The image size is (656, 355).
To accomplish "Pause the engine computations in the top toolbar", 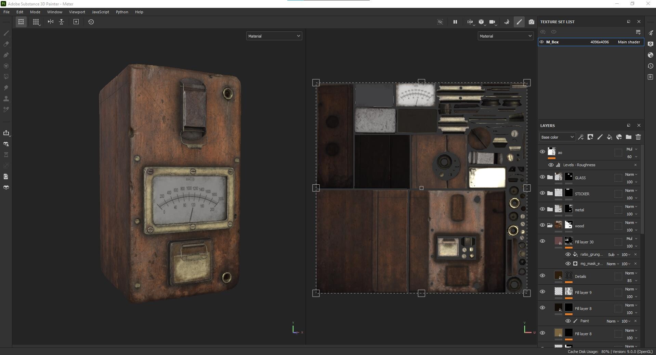I will coord(455,22).
